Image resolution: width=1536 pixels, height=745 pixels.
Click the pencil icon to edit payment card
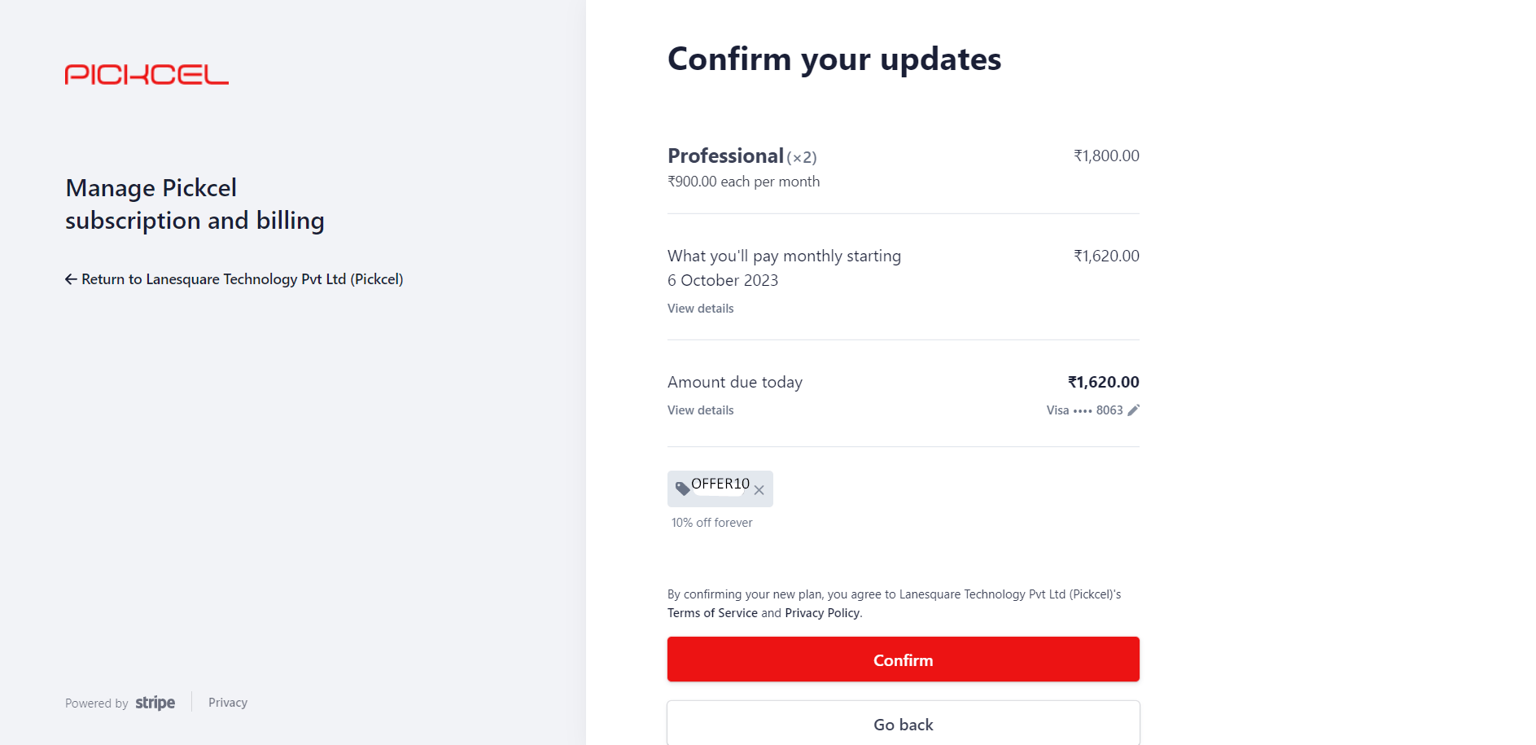pyautogui.click(x=1133, y=410)
